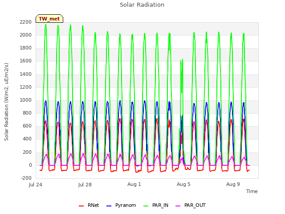The height and width of the screenshot is (214, 285).
Task: Click the 400 y-axis tick label
Action: tap(27, 139)
